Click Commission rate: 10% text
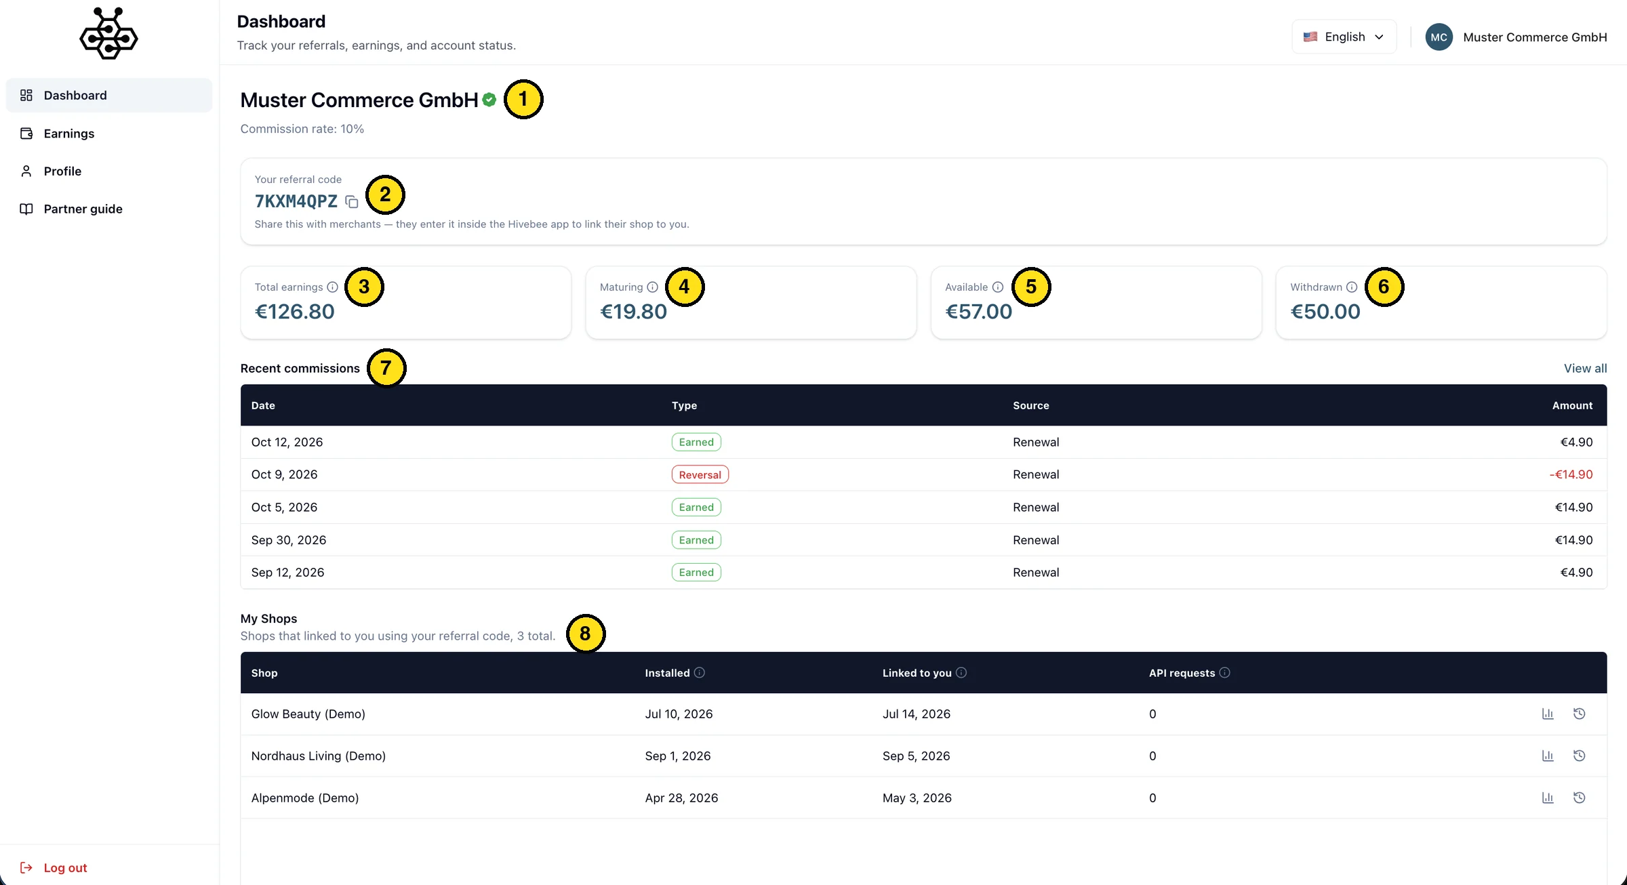Image resolution: width=1627 pixels, height=885 pixels. [302, 129]
